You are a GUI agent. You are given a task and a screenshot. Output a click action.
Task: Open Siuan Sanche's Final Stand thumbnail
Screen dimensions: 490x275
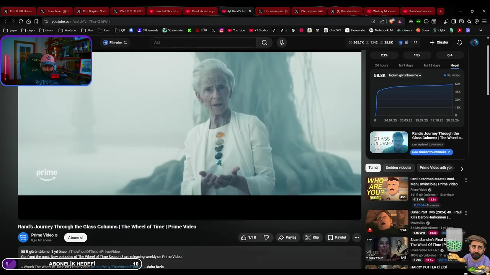(387, 249)
